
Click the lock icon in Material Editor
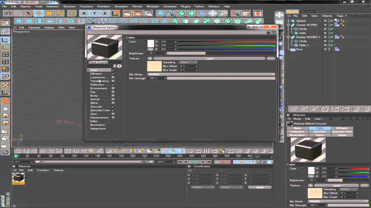(269, 32)
